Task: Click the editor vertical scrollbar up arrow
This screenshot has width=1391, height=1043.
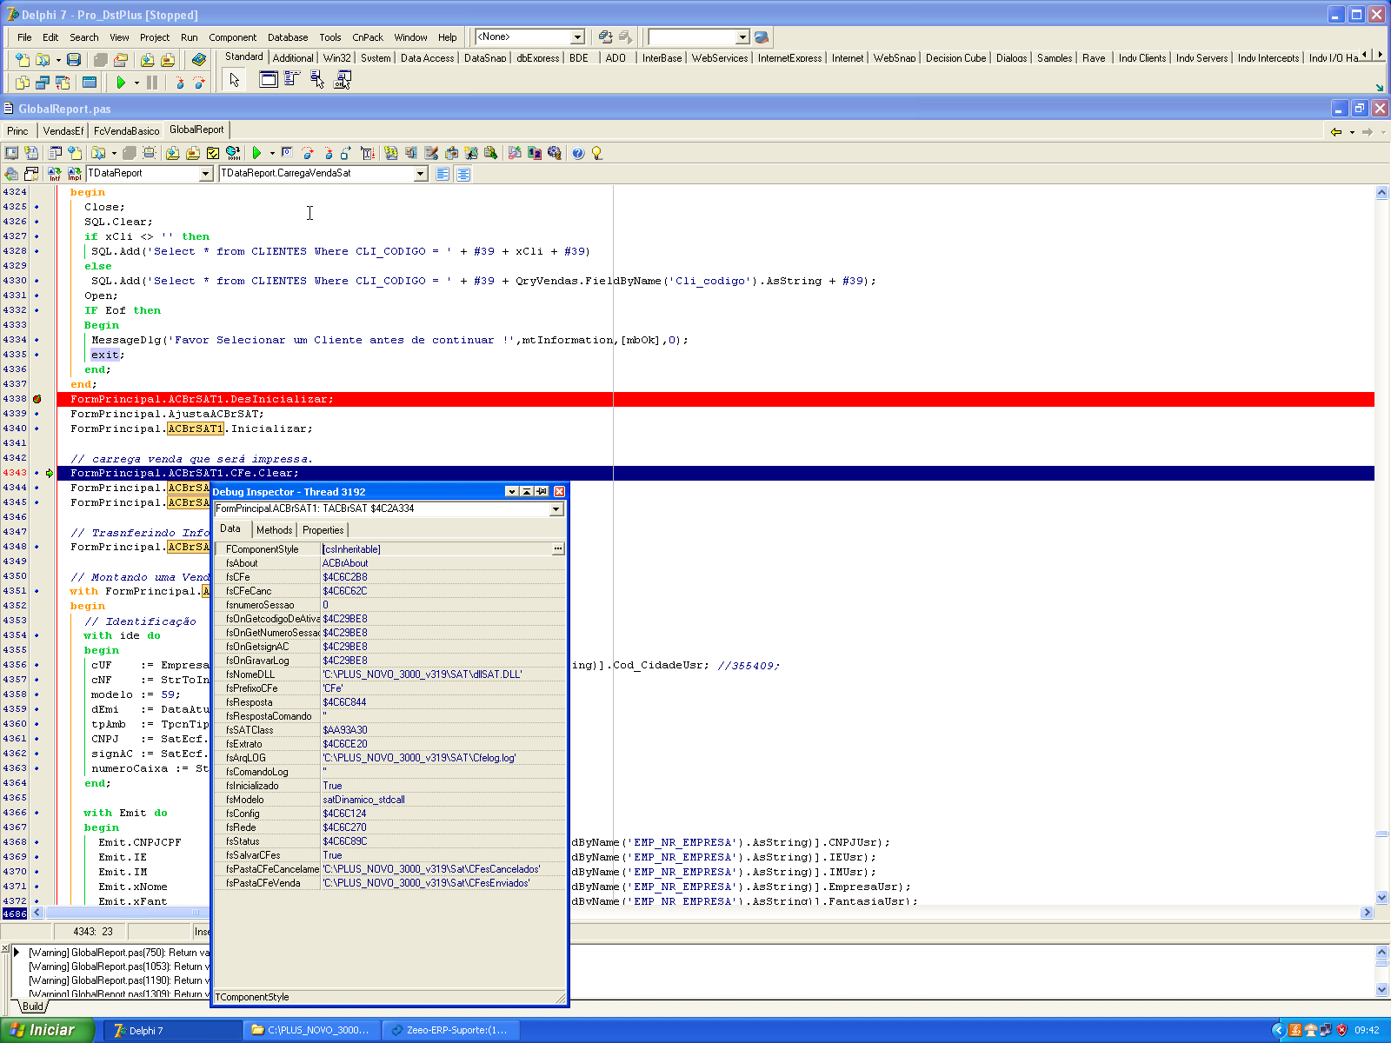Action: (x=1381, y=193)
